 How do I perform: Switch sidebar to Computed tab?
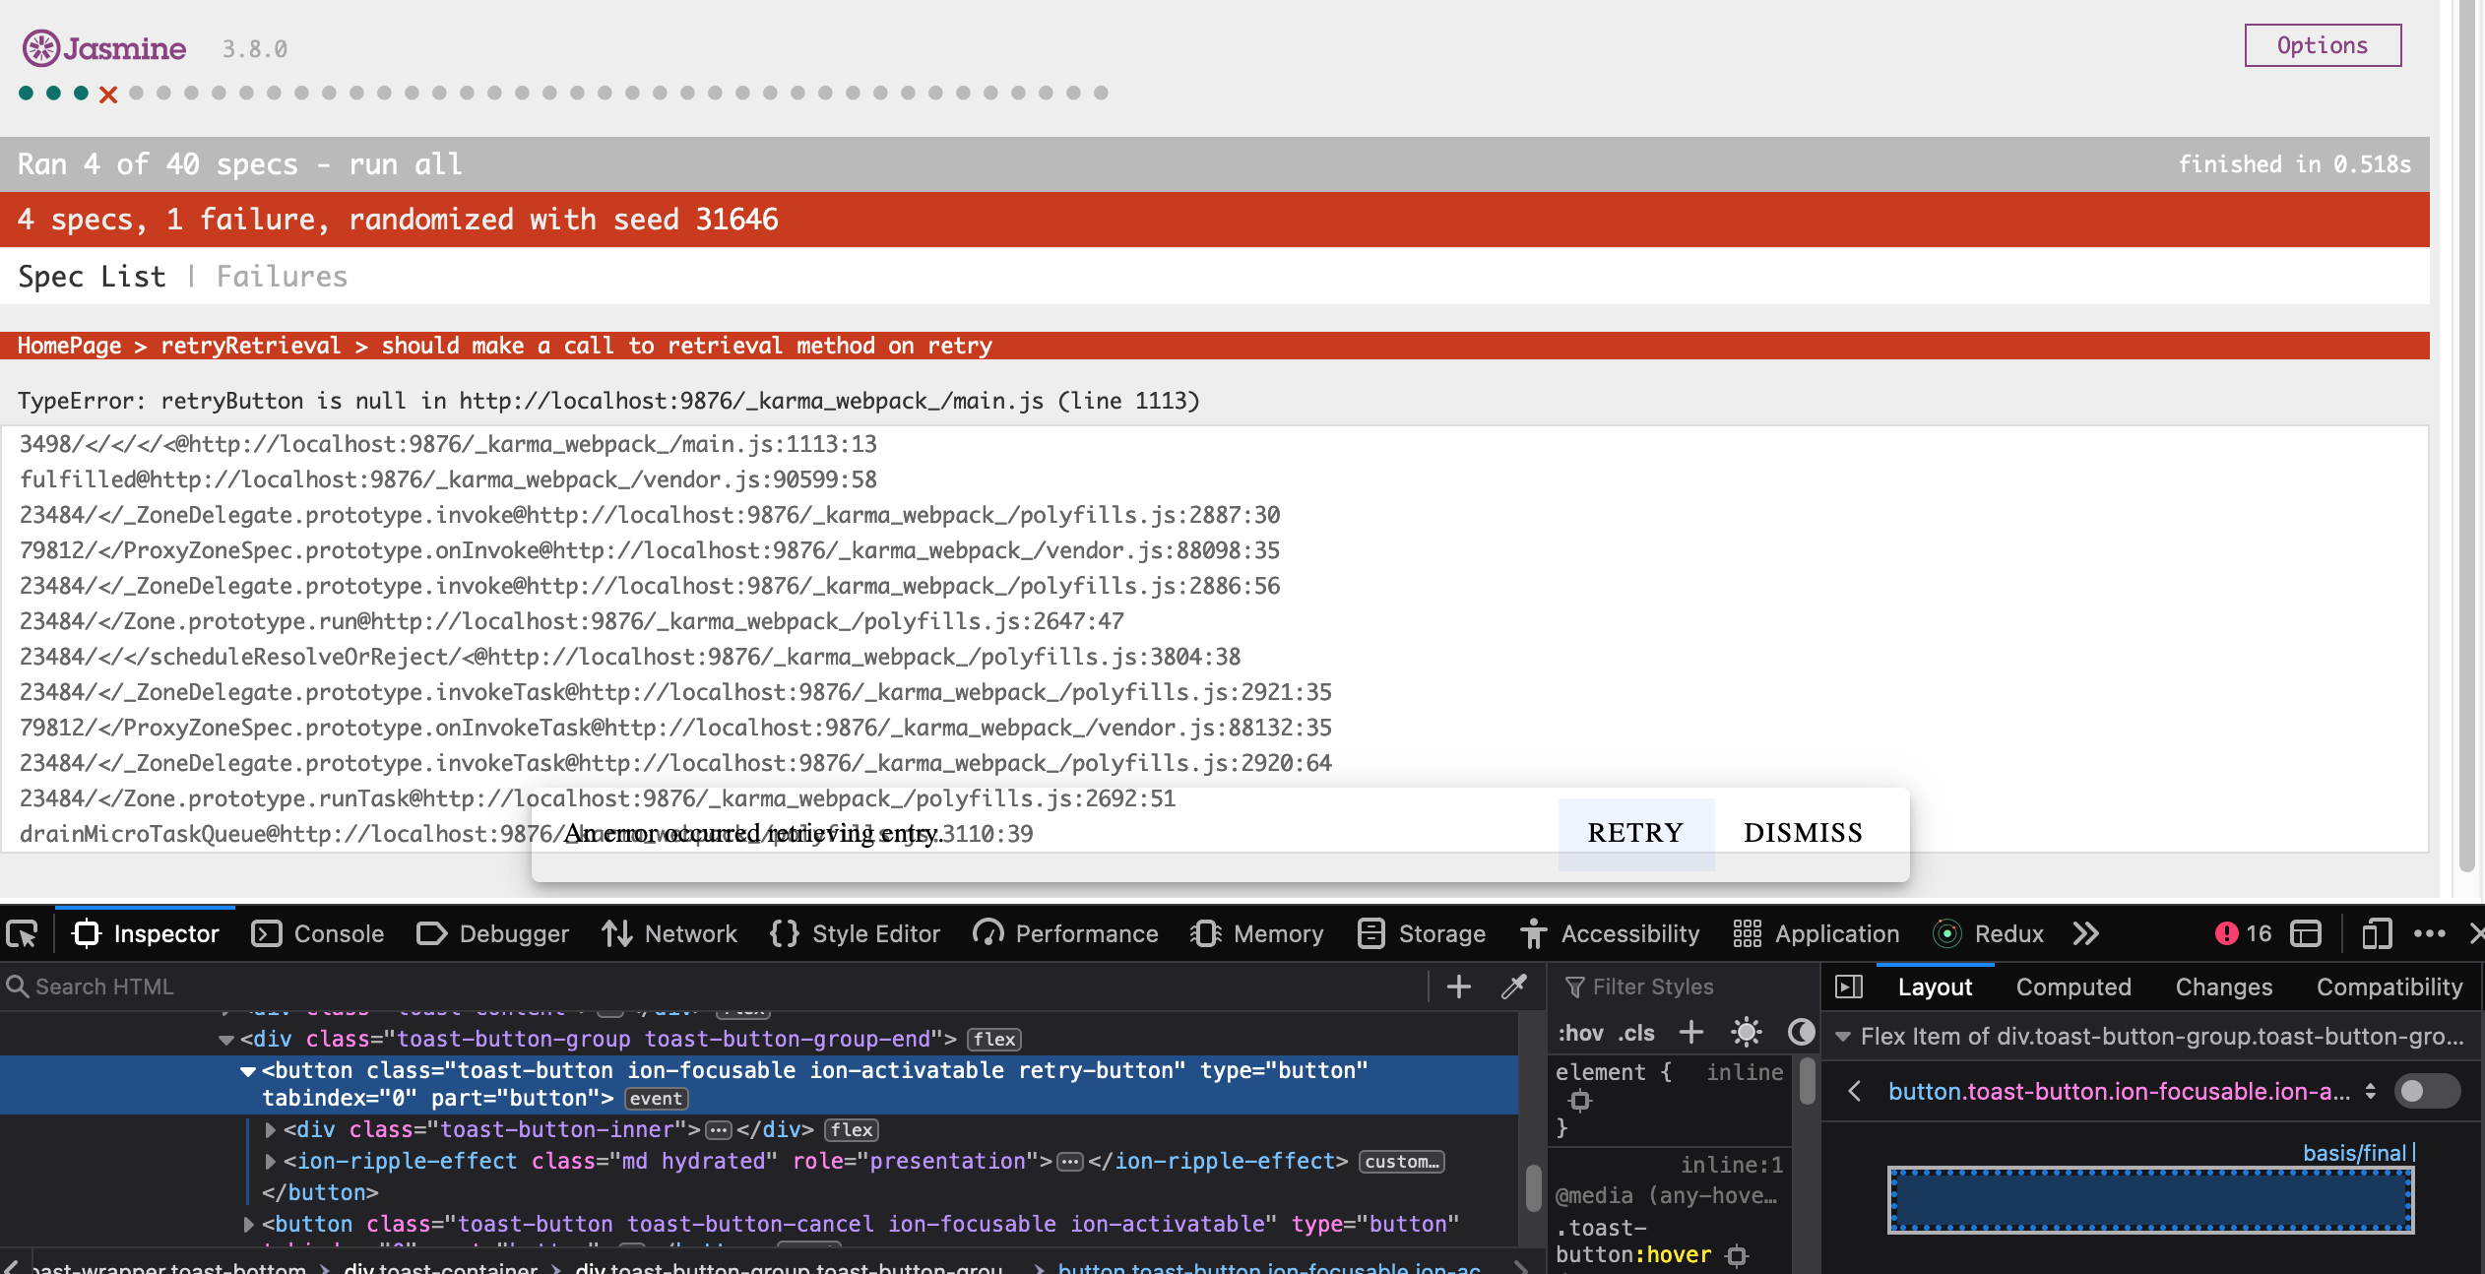point(2073,987)
